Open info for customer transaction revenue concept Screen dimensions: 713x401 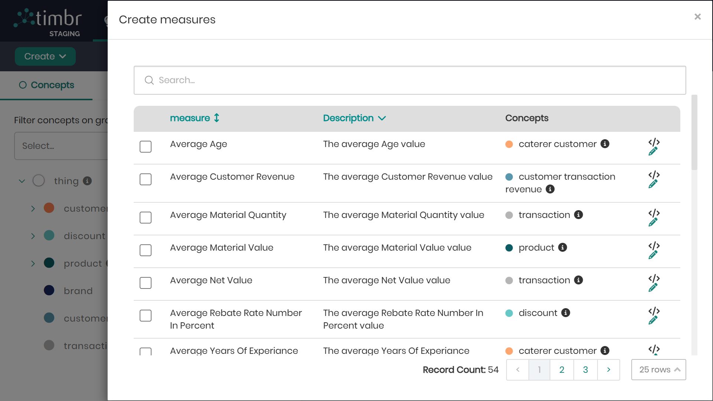tap(550, 189)
